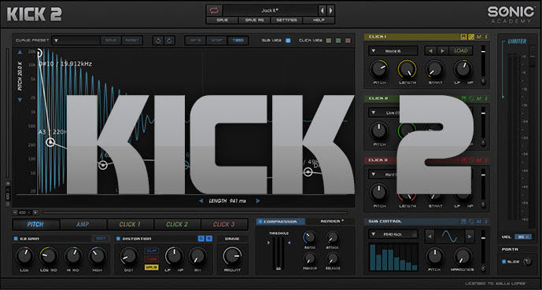This screenshot has height=290, width=542.
Task: Mute Click 1
Action: click(479, 37)
